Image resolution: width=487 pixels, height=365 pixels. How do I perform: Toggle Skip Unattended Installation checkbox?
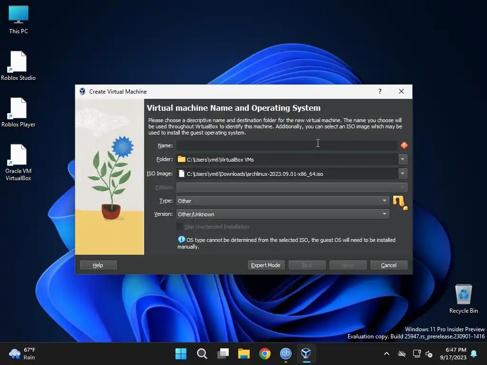click(179, 227)
